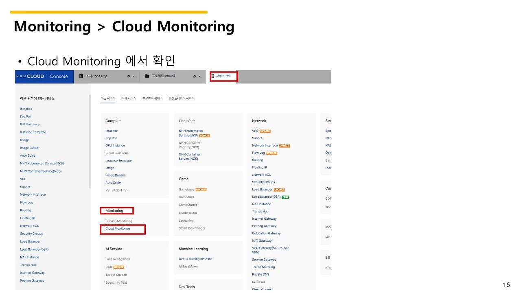
Task: Click the organization building icon beside 조직-topasvga
Action: tap(81, 76)
